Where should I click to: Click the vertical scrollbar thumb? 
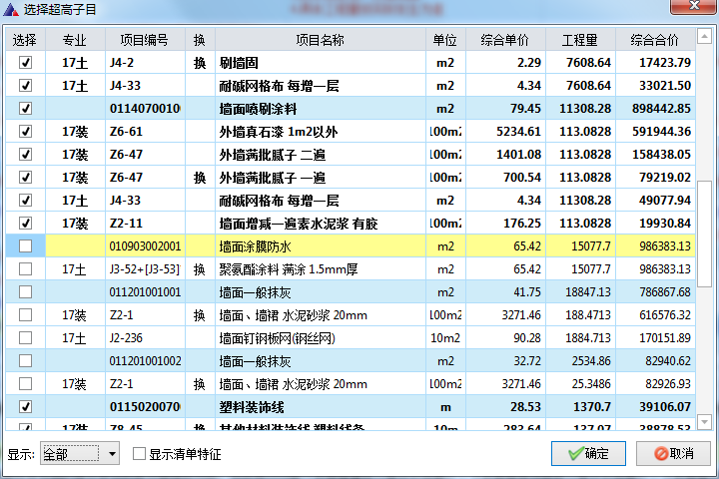pyautogui.click(x=704, y=234)
